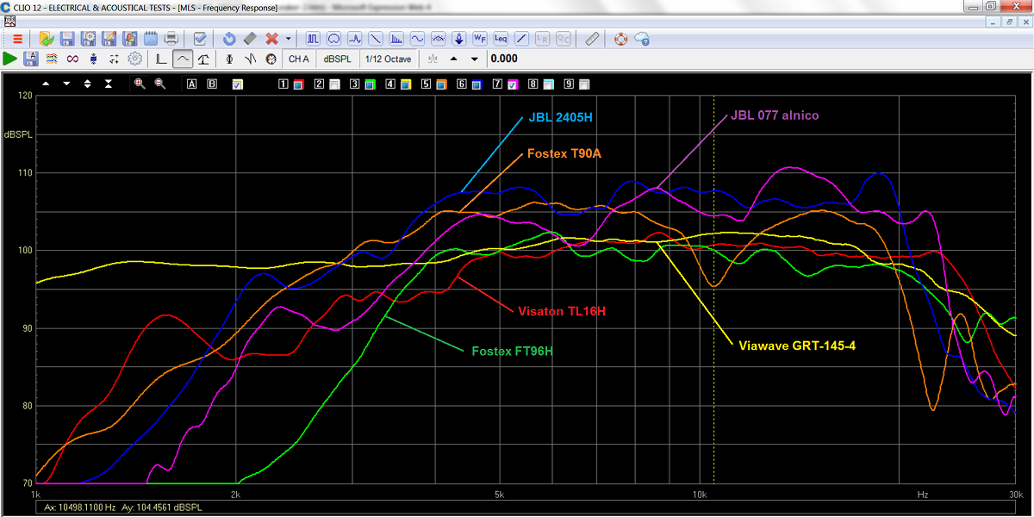Viewport: 1034px width, 517px height.
Task: Open the MLS square-wave analysis icon
Action: coord(313,39)
